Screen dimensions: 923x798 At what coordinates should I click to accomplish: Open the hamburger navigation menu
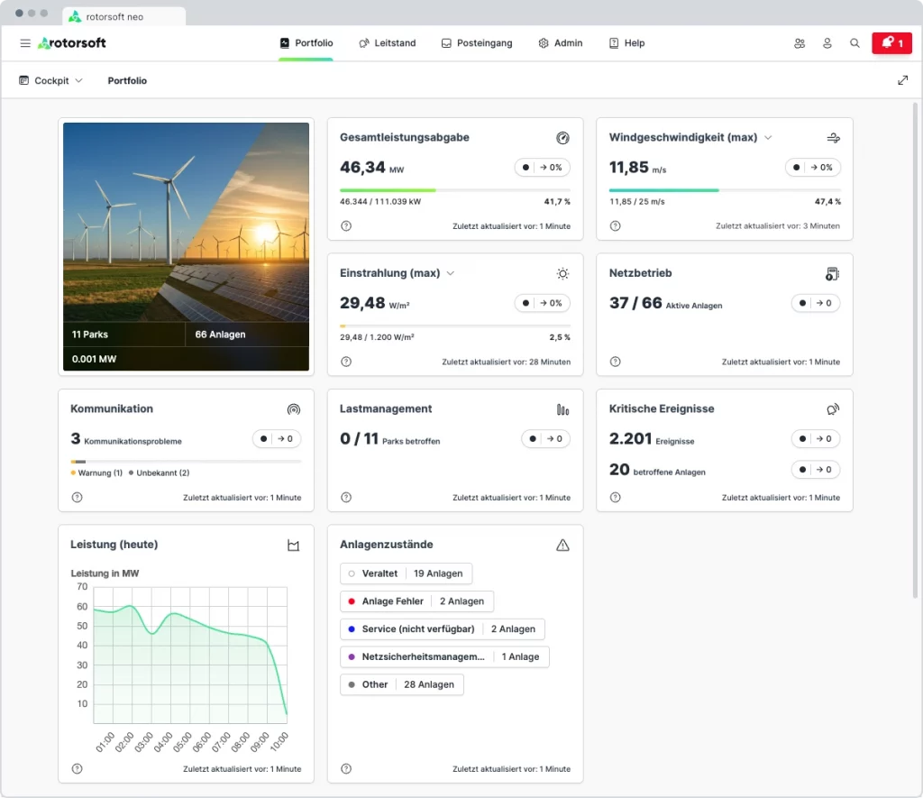[25, 43]
